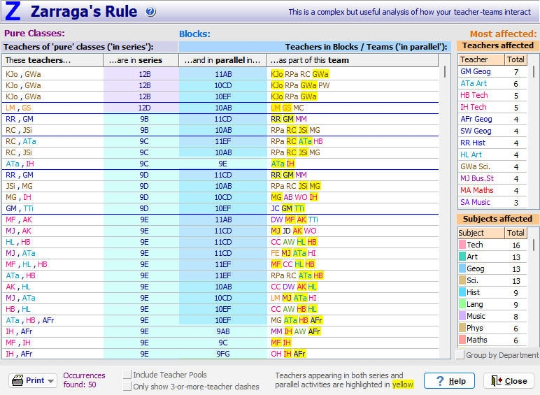Click 'Subjects affected' panel heading
This screenshot has height=395, width=540.
[x=497, y=219]
